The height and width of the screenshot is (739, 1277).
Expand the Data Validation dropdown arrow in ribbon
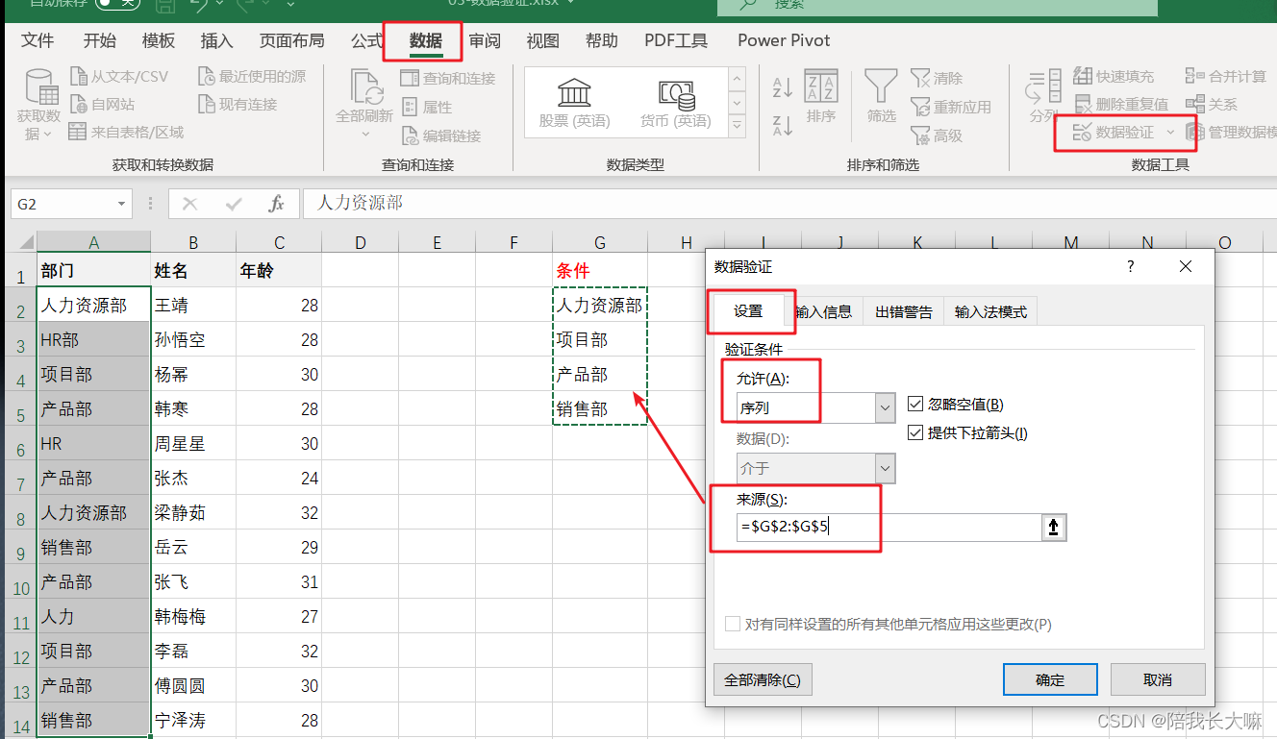[x=1170, y=132]
